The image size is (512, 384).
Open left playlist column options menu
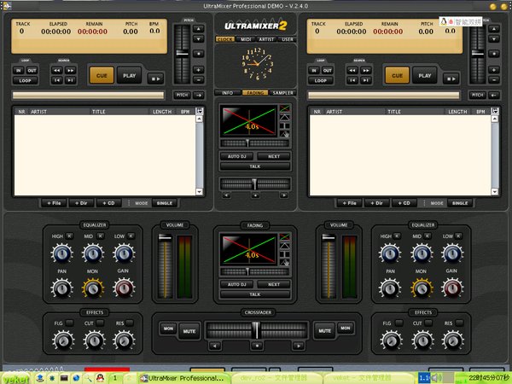click(x=200, y=111)
